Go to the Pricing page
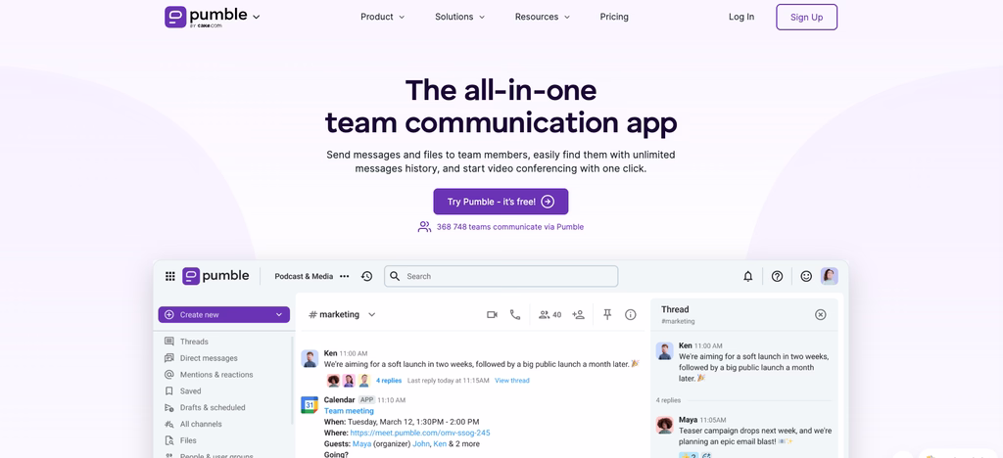Viewport: 1003px width, 458px height. [614, 18]
